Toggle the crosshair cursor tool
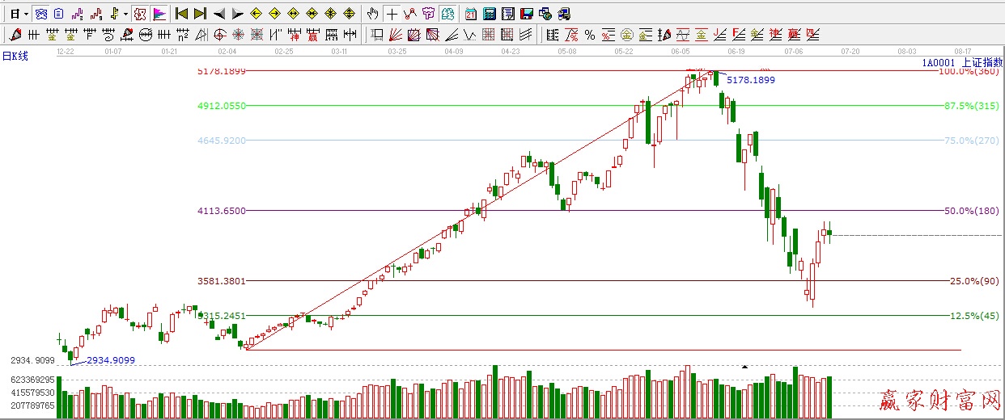This screenshot has width=1005, height=420. pos(392,14)
